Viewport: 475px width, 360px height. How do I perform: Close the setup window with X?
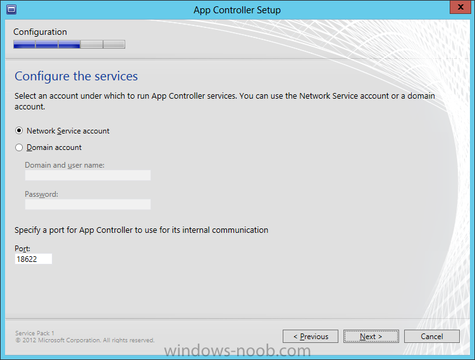coord(460,7)
